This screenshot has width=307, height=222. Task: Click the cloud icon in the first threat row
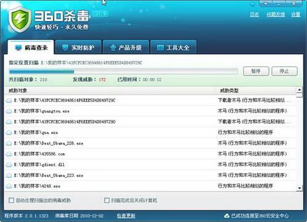tap(9, 100)
